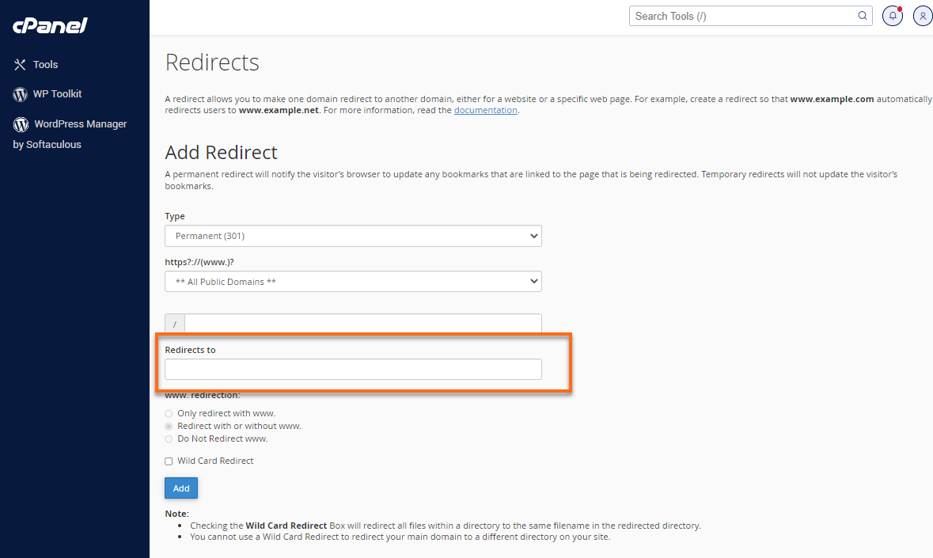
Task: Click inside the Search Tools box
Action: pos(736,15)
